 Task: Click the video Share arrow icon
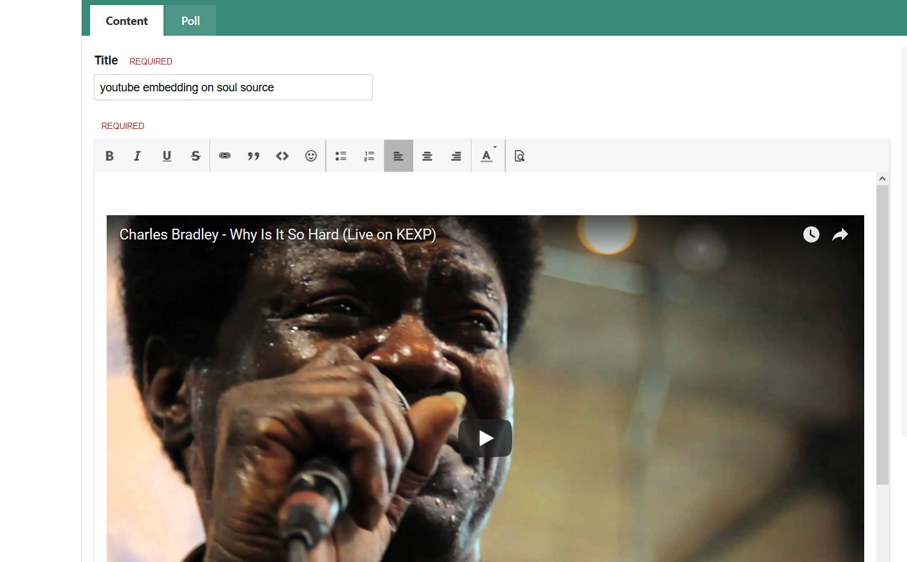click(x=840, y=234)
